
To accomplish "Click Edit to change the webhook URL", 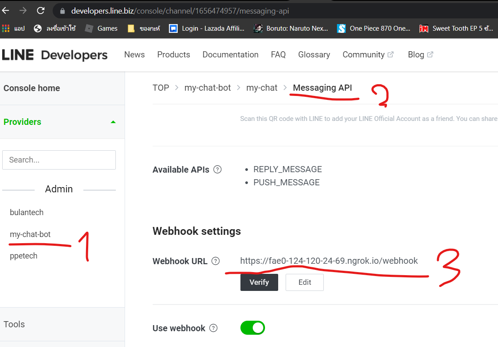I will pos(305,282).
